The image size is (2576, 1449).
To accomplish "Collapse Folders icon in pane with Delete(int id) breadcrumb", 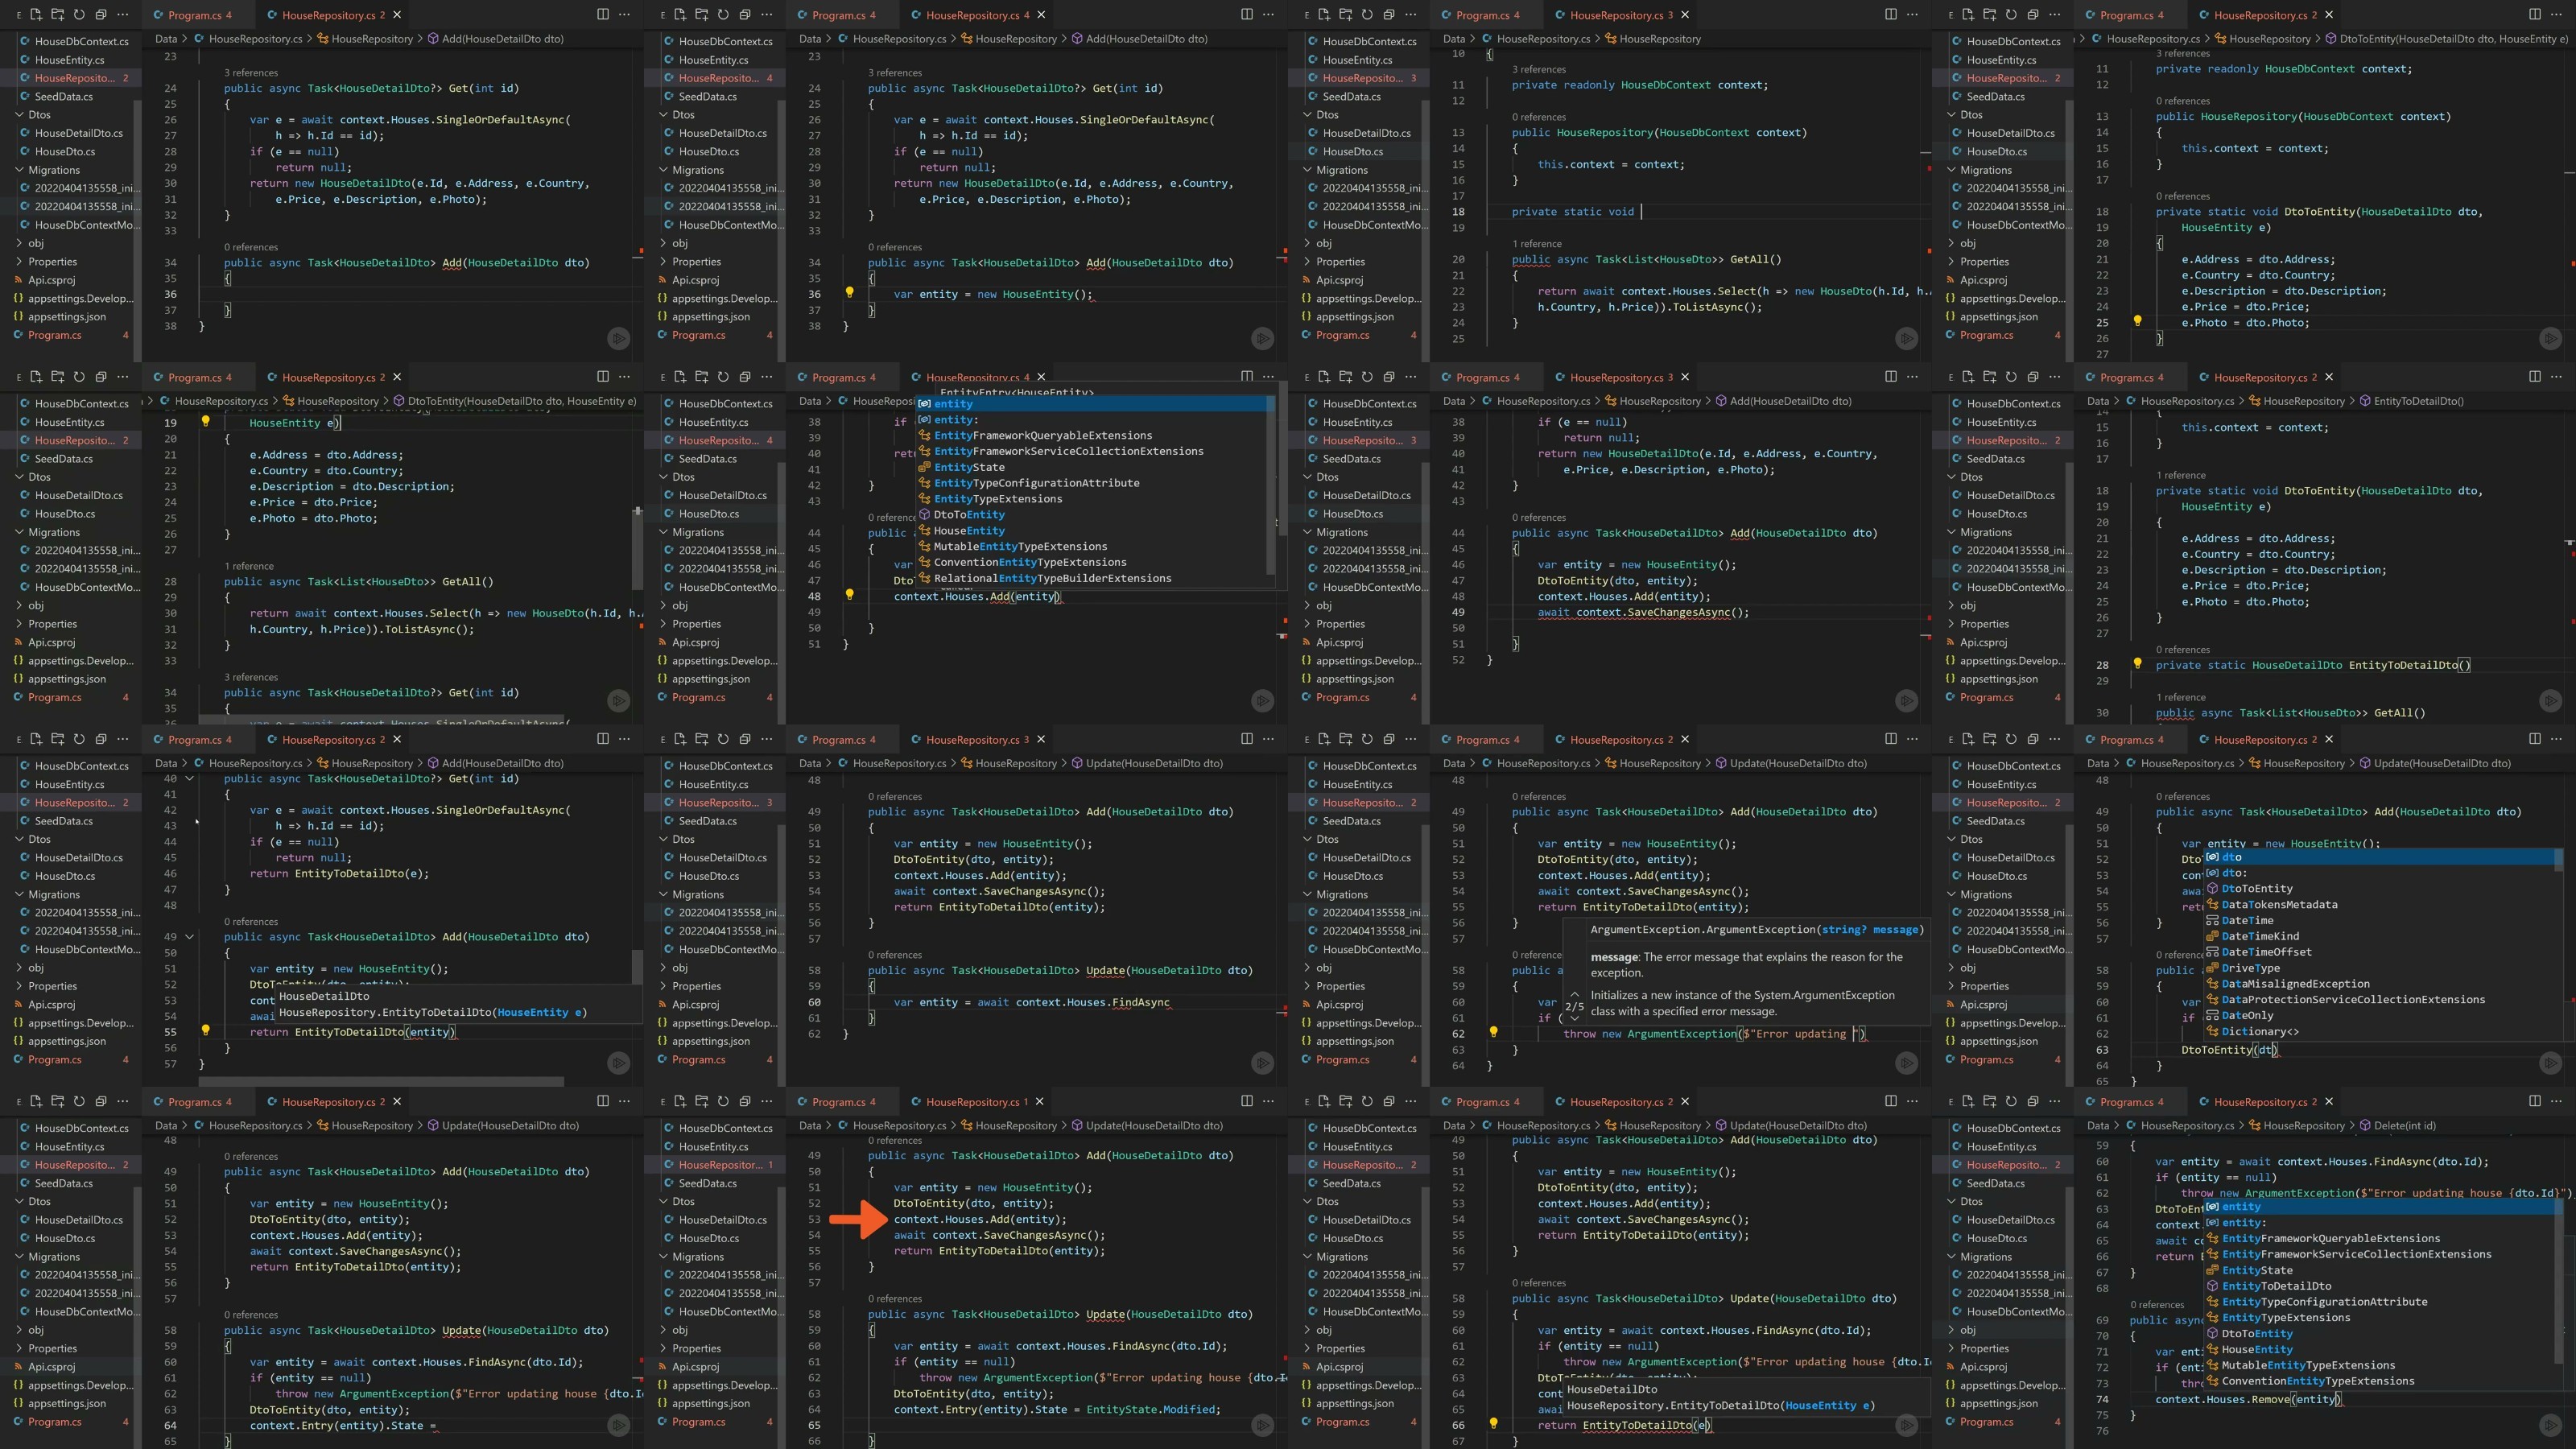I will (2032, 1101).
